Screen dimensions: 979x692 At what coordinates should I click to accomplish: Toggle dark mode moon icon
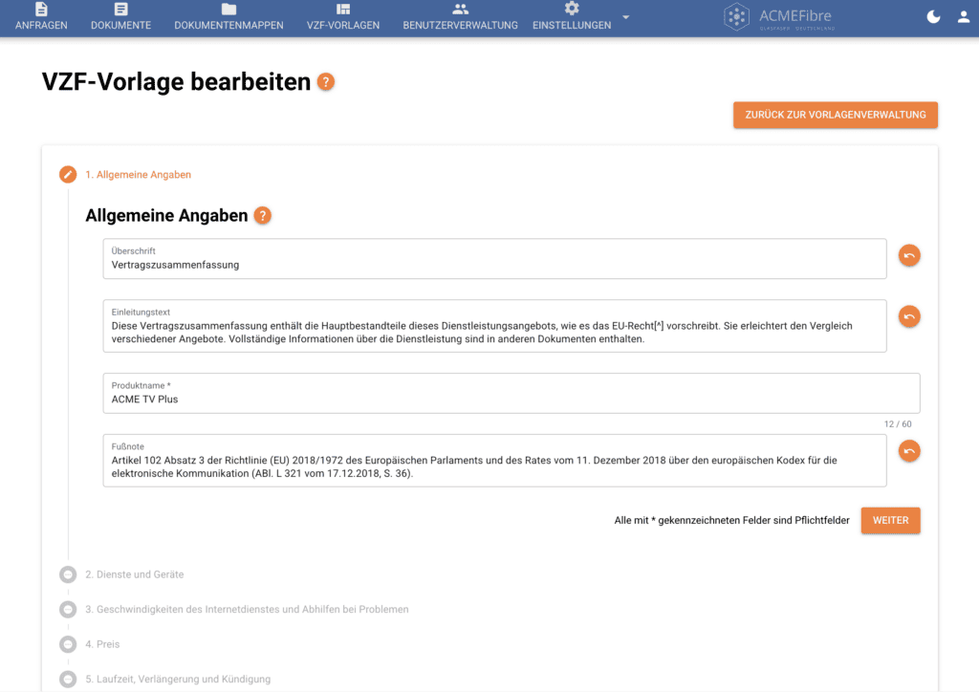[x=933, y=17]
